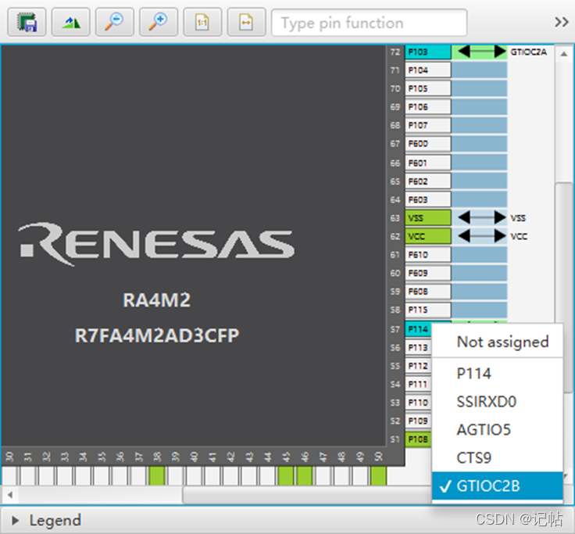Zoom out with the minus magnifier
Image resolution: width=575 pixels, height=534 pixels.
point(115,23)
